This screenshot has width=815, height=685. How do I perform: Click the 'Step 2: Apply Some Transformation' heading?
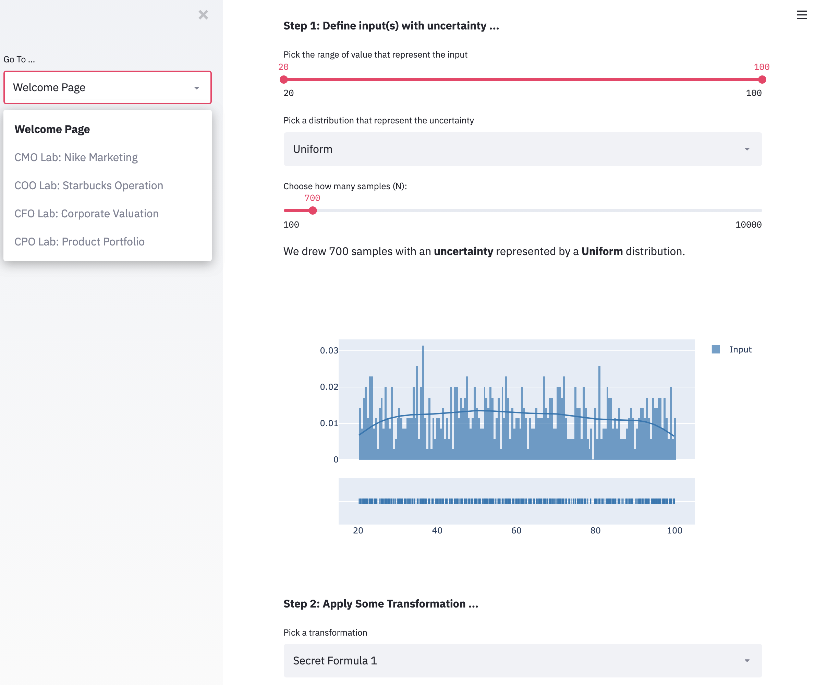[381, 603]
